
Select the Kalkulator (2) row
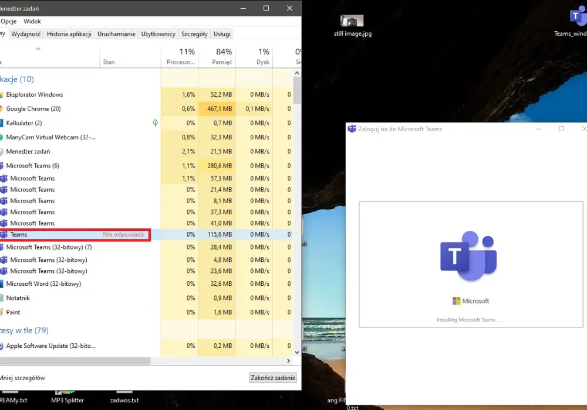click(x=146, y=123)
